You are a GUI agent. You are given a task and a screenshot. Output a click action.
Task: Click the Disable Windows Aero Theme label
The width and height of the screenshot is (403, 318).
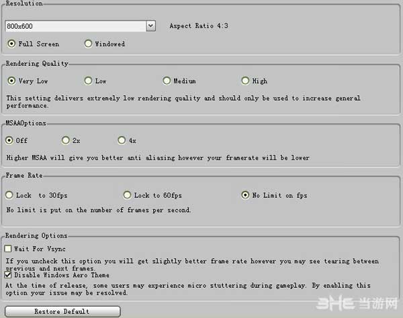click(62, 275)
